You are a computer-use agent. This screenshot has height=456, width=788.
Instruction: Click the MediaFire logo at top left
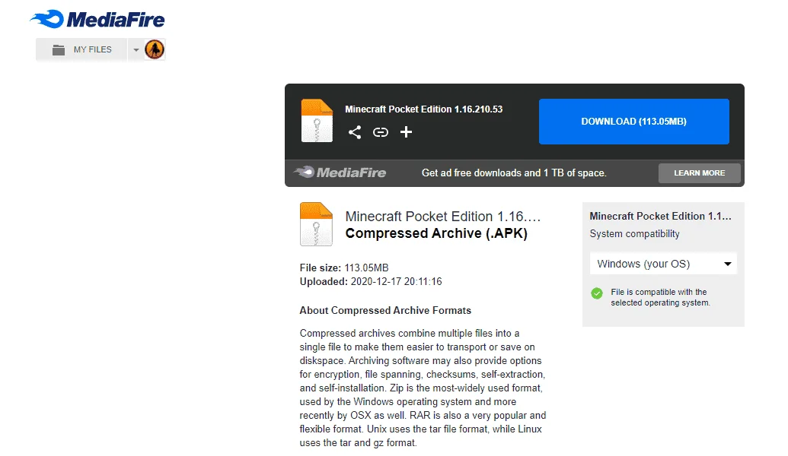[97, 20]
